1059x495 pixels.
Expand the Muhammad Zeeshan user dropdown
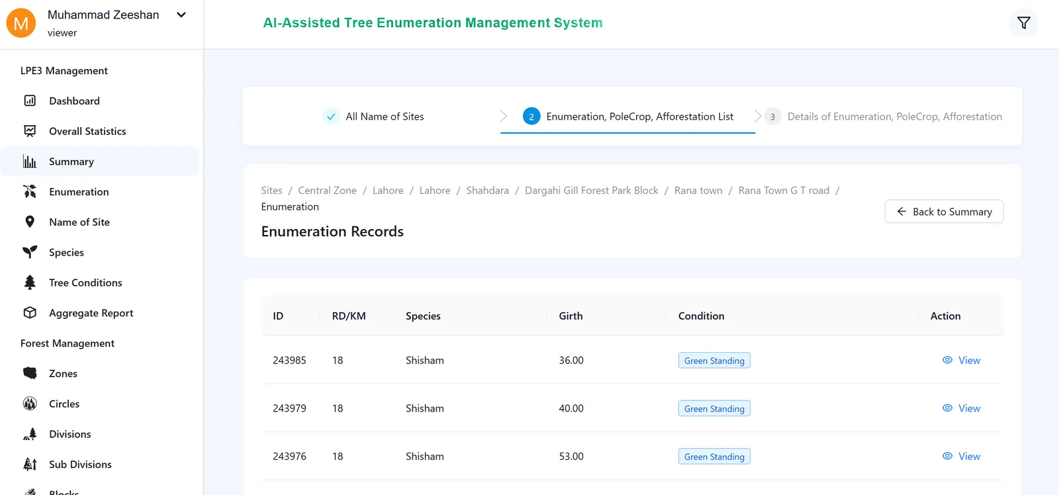pyautogui.click(x=181, y=15)
